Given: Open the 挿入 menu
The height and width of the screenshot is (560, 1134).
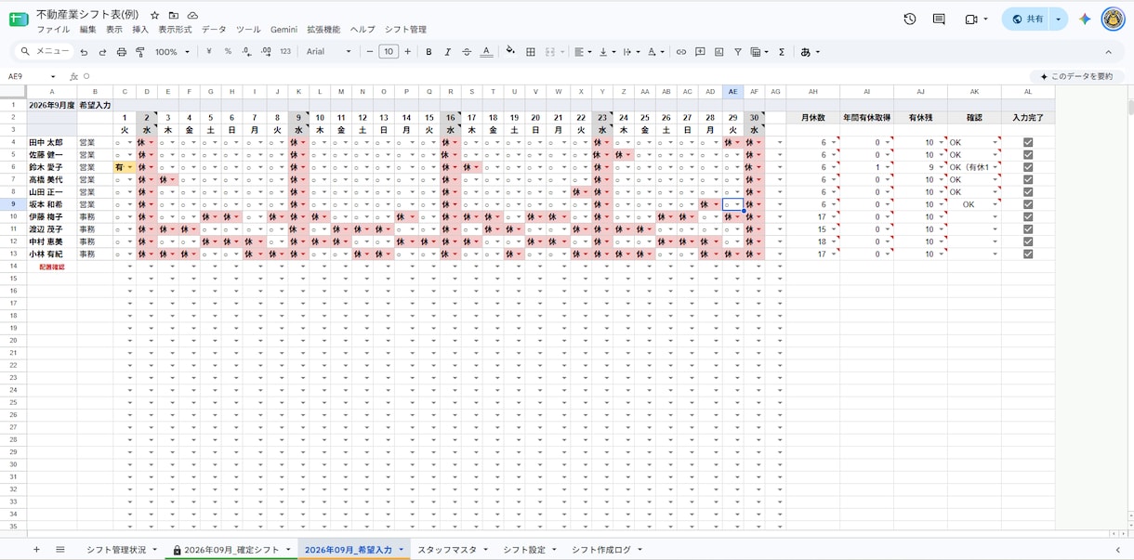Looking at the screenshot, I should (x=140, y=30).
